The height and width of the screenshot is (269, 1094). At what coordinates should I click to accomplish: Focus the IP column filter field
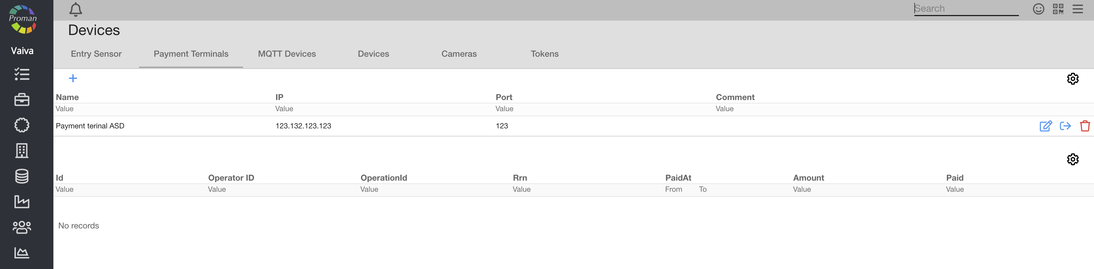(382, 109)
